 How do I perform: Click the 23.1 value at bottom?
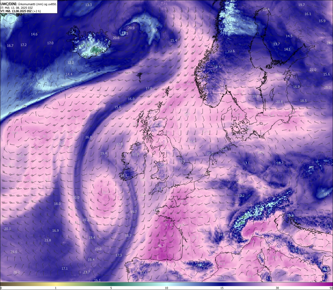(x=222, y=279)
